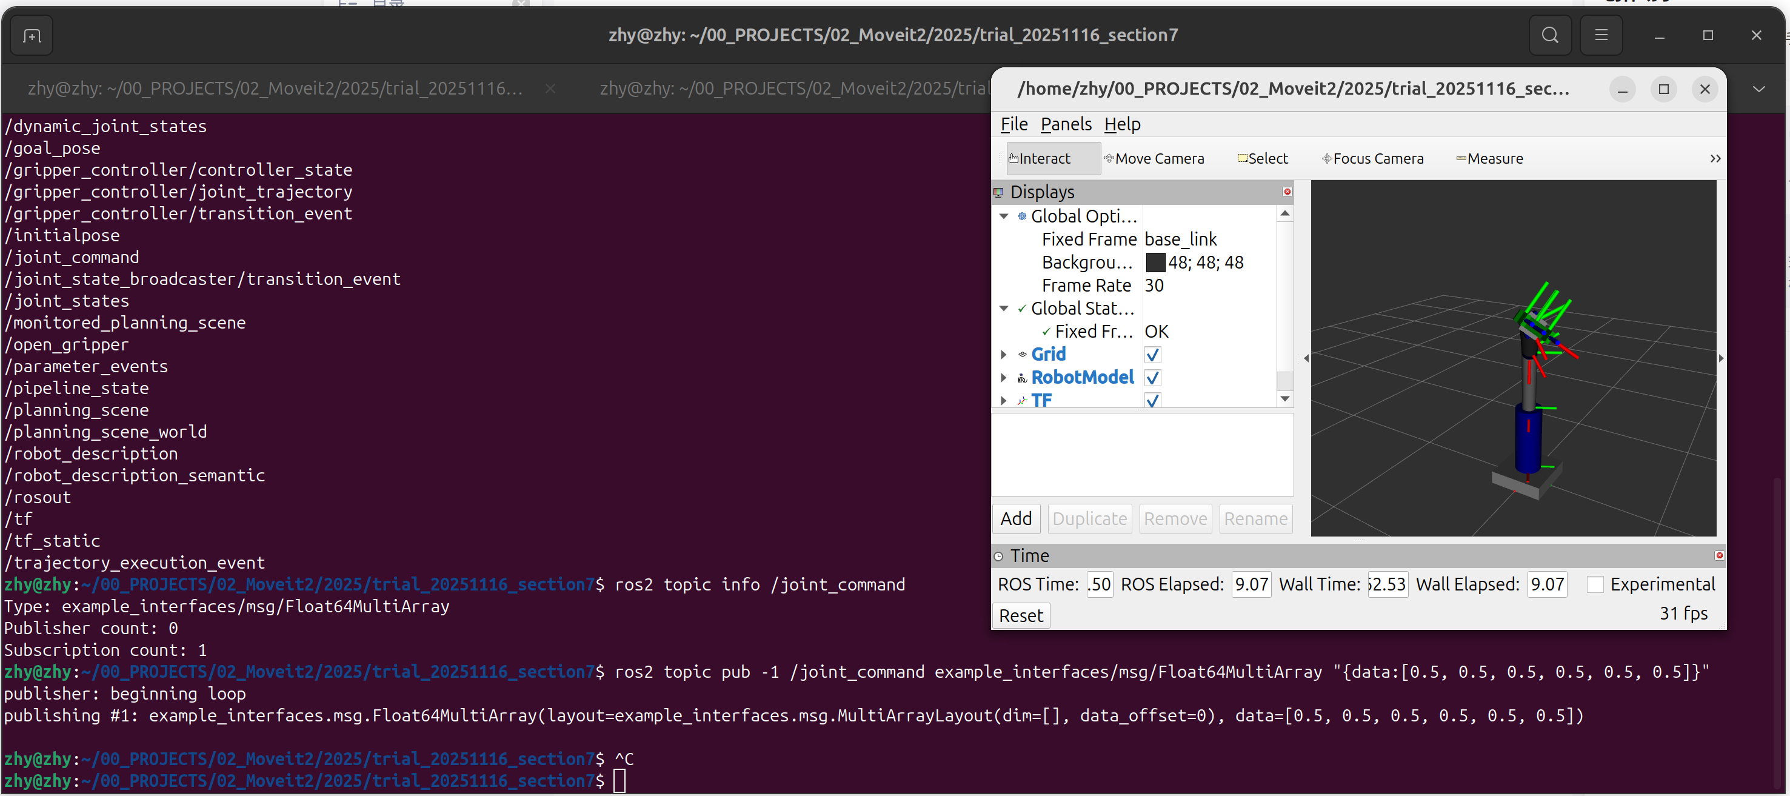Enable the Experimental checkbox

pos(1595,584)
